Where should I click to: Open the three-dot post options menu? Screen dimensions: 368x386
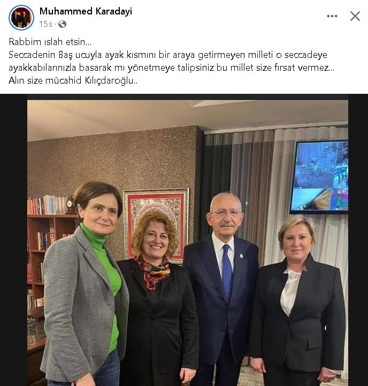coord(332,16)
